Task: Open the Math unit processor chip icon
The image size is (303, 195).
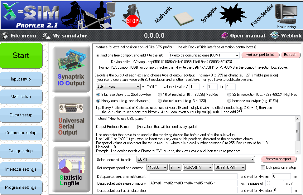Action: pyautogui.click(x=184, y=19)
